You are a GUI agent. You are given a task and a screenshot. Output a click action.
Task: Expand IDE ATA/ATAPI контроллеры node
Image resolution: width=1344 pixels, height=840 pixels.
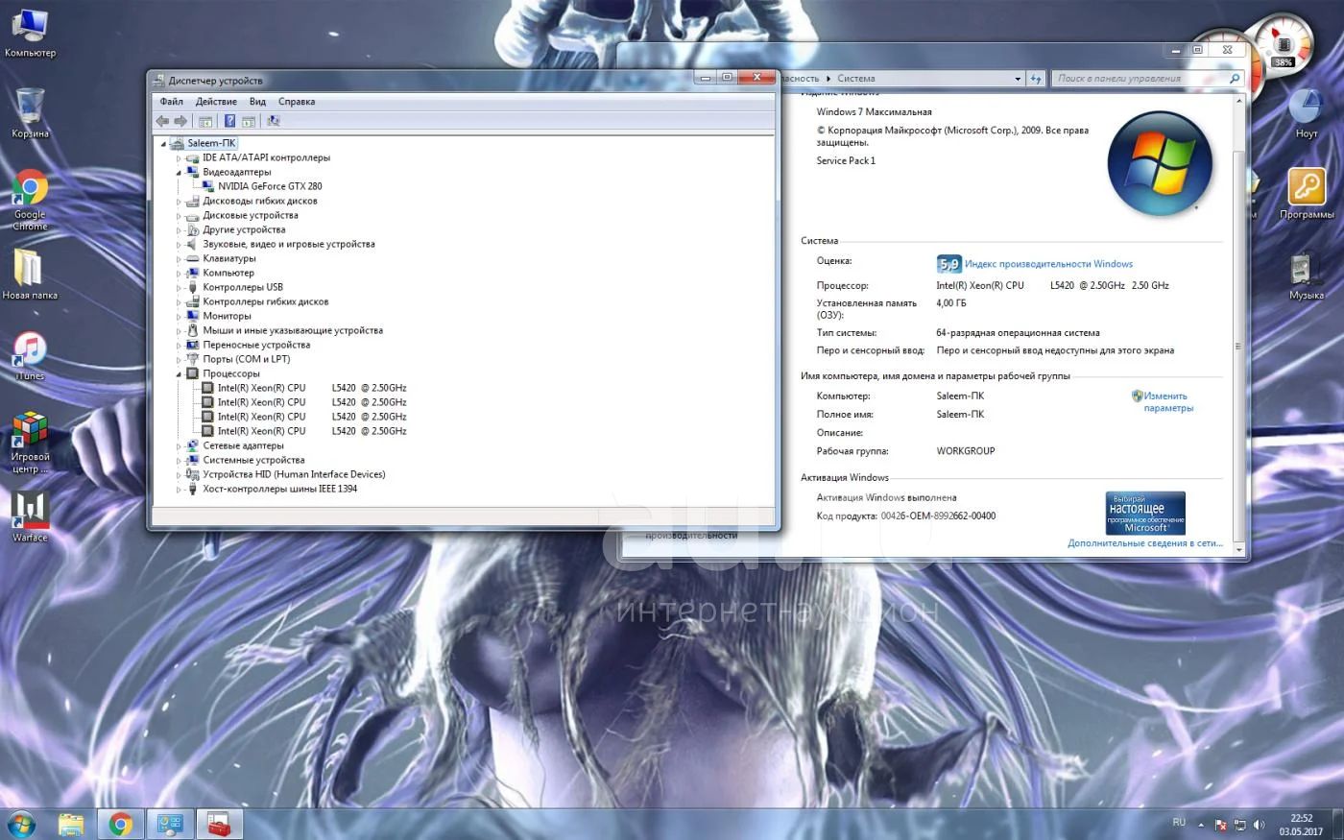[179, 158]
